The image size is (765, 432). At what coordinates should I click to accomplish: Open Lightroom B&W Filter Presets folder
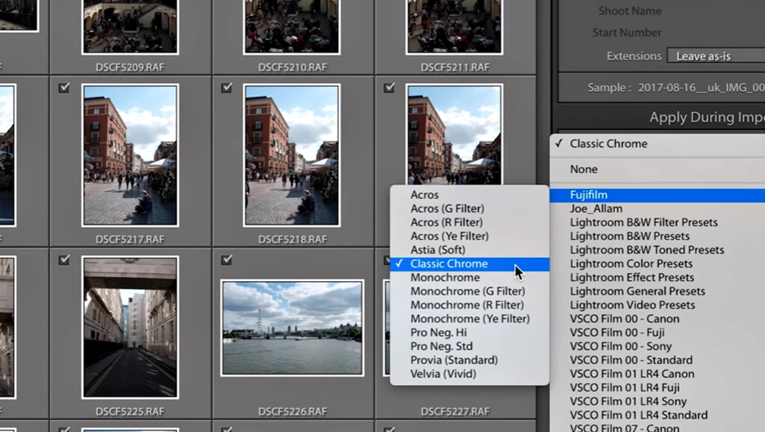(x=657, y=222)
